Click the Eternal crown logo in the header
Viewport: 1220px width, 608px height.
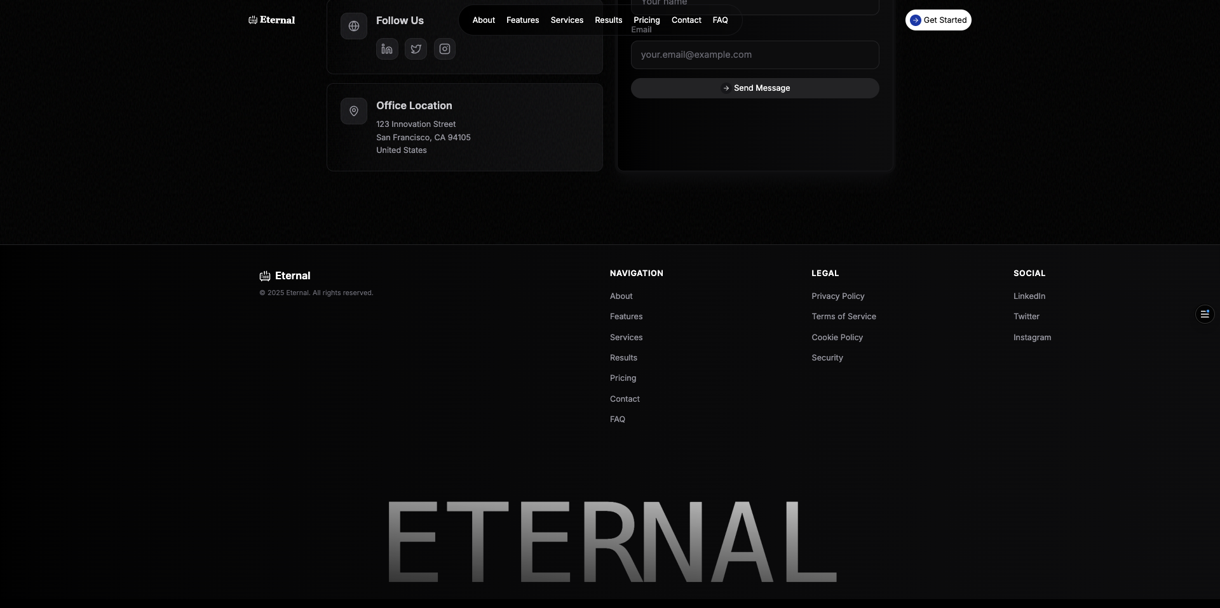point(252,20)
